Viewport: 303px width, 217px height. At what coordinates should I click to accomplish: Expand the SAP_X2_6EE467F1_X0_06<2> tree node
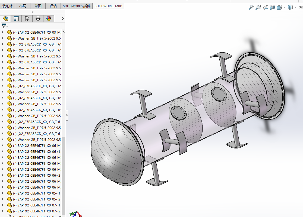tap(2, 175)
